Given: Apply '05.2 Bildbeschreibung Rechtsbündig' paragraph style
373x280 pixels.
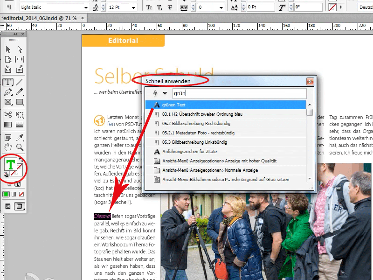Looking at the screenshot, I should pos(226,123).
